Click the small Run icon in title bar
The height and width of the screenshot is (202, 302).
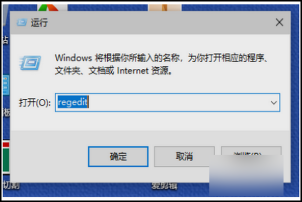[x=22, y=22]
